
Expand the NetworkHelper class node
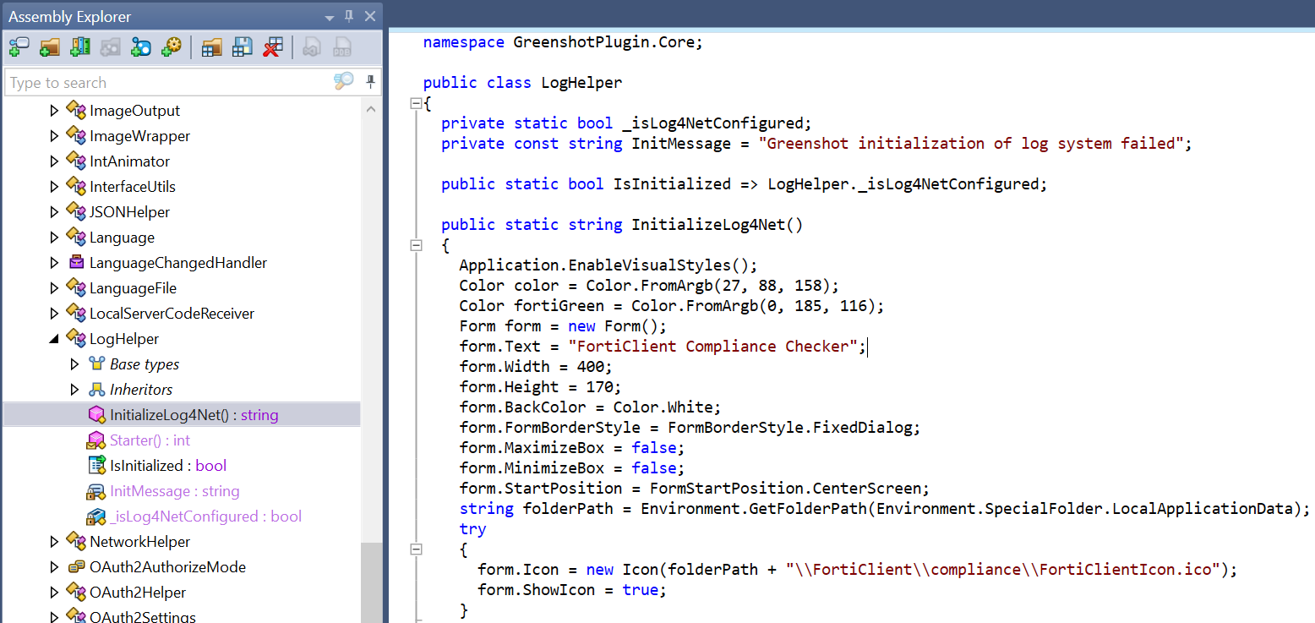tap(54, 542)
